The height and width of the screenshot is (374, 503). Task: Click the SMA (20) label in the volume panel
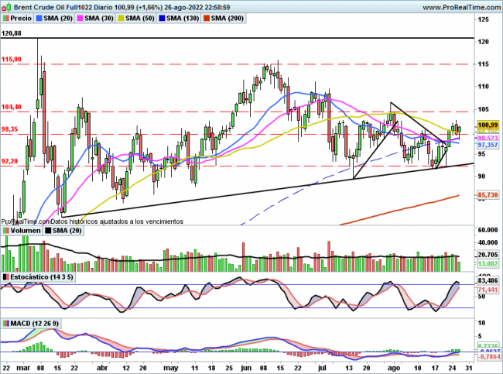tap(63, 231)
